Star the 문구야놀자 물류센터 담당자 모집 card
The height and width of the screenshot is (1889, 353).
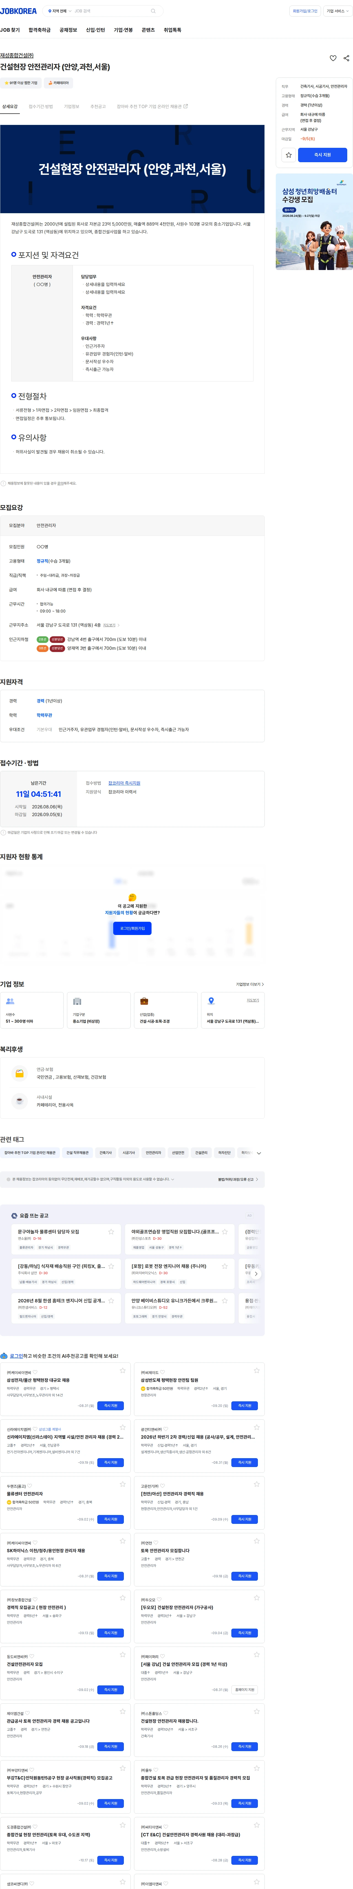pyautogui.click(x=111, y=1232)
